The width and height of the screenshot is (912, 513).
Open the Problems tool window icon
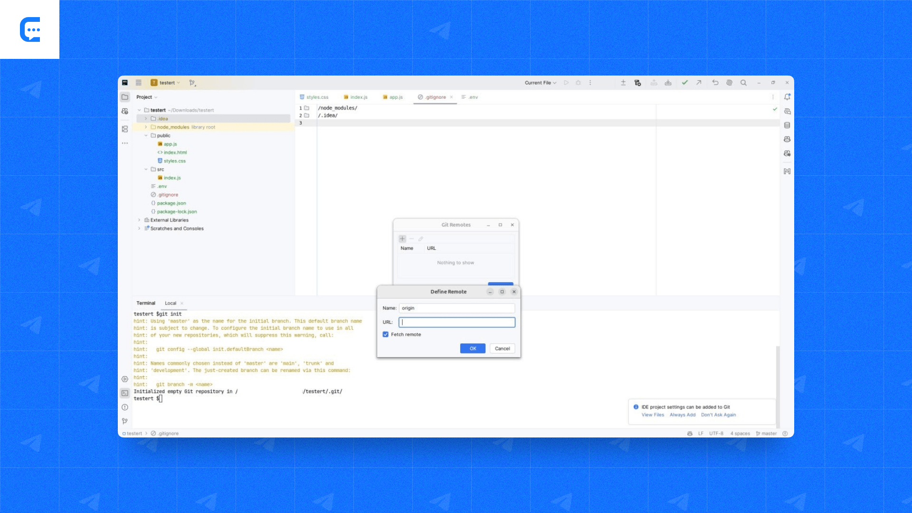pyautogui.click(x=125, y=408)
